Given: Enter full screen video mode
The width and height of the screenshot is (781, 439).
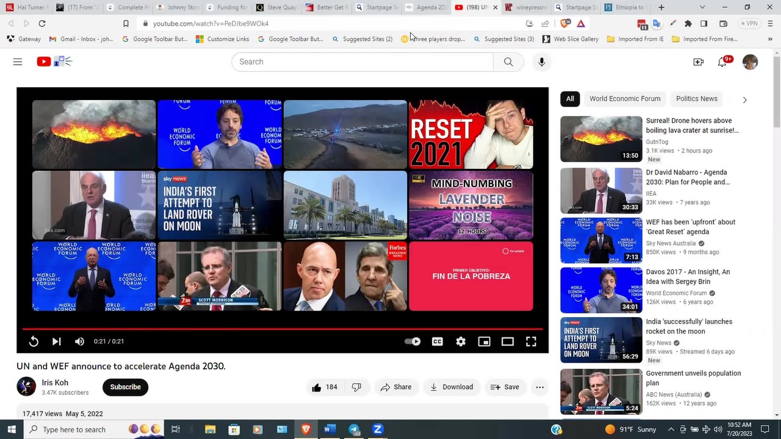Looking at the screenshot, I should click(531, 341).
